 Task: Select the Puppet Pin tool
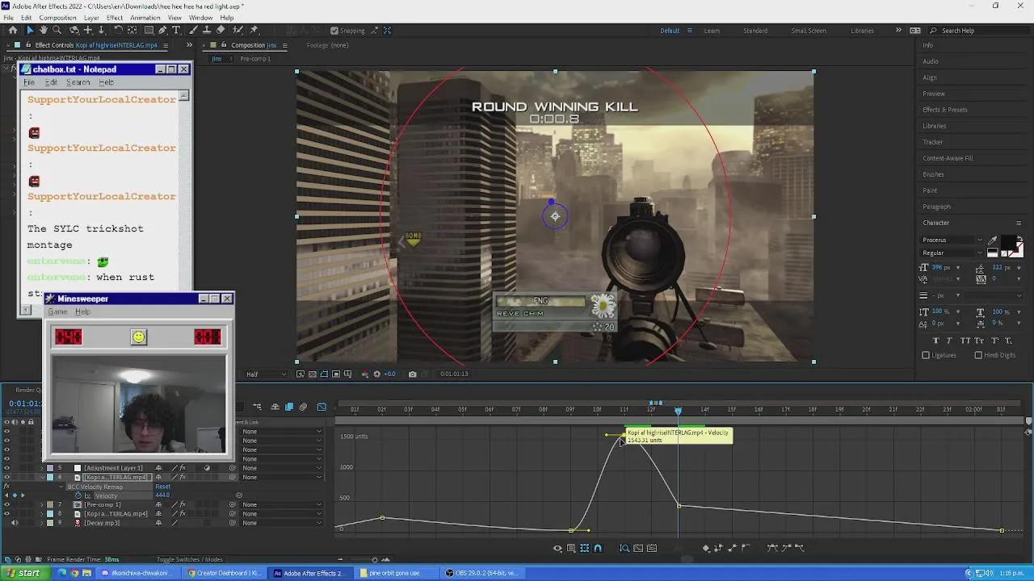[x=254, y=30]
